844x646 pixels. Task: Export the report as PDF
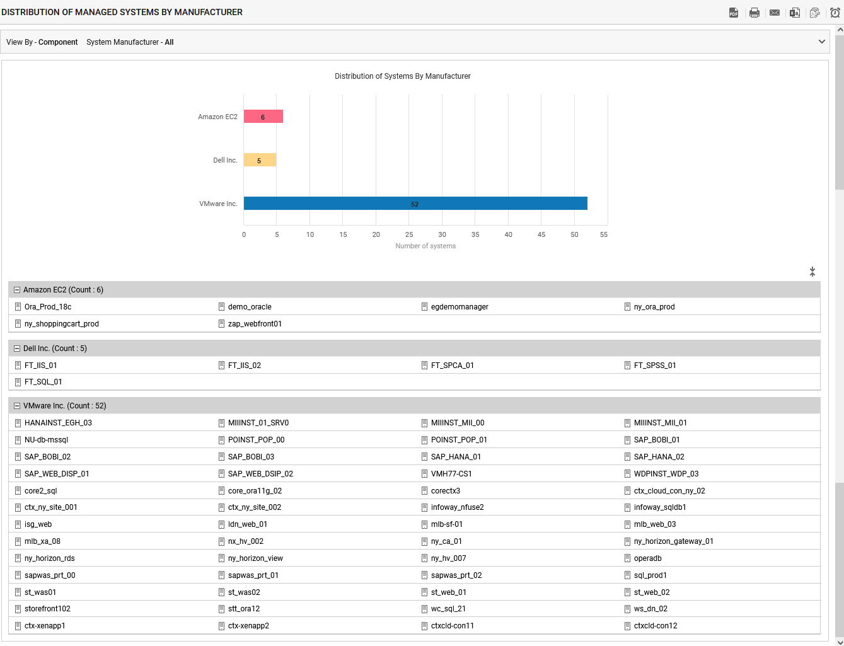coord(734,13)
